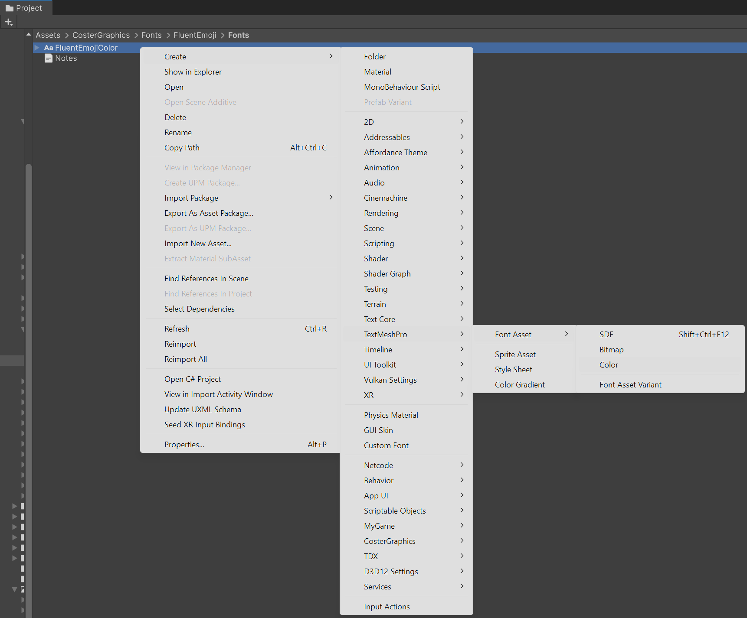Image resolution: width=747 pixels, height=618 pixels.
Task: Expand the Import Package submenu
Action: point(240,198)
